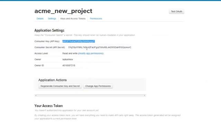Click the right arrow of horizontal scrollbar
The width and height of the screenshot is (221, 124).
144,95
